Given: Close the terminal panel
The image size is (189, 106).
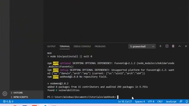Looking at the screenshot, I should tap(186, 46).
